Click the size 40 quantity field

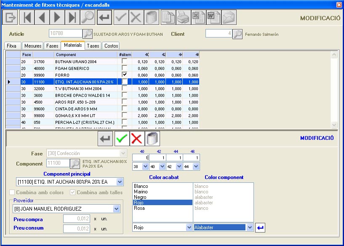click(141, 158)
